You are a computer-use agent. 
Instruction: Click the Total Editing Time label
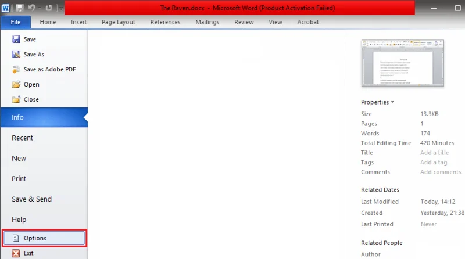[x=386, y=143]
